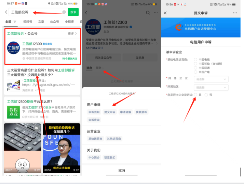The image size is (244, 184).
Task: Tap the back arrow beside the search field
Action: [x=6, y=12]
